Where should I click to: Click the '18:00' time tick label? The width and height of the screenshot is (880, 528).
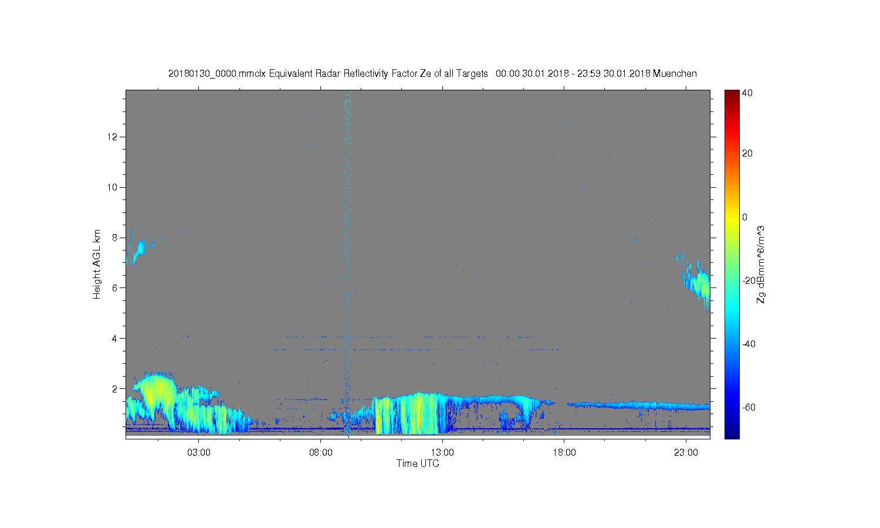564,453
